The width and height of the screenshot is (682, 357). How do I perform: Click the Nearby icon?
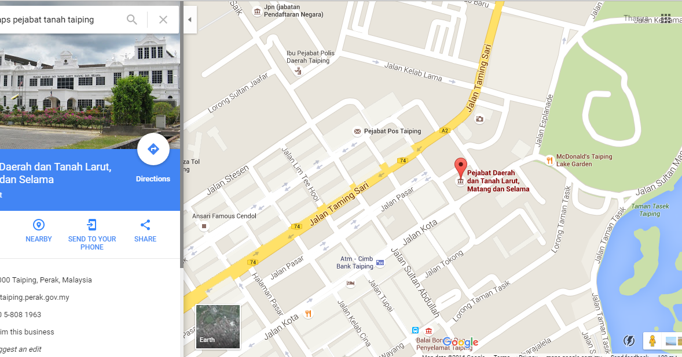pyautogui.click(x=39, y=225)
